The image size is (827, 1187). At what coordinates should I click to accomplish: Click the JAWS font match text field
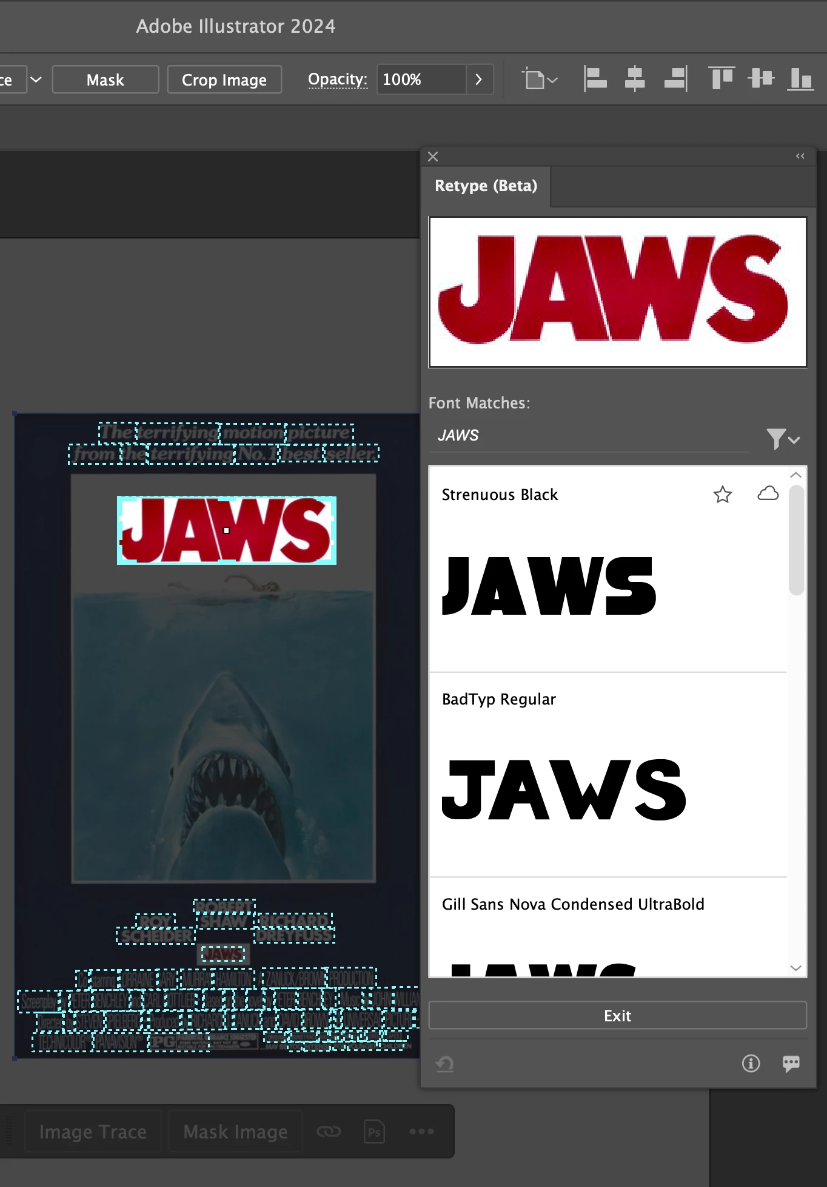point(589,436)
